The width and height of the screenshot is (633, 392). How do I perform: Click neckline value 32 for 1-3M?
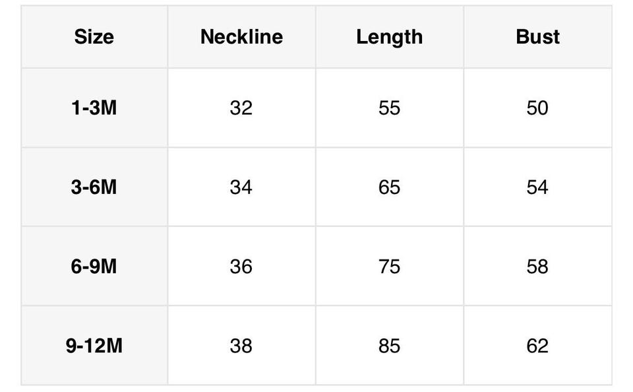(x=241, y=108)
